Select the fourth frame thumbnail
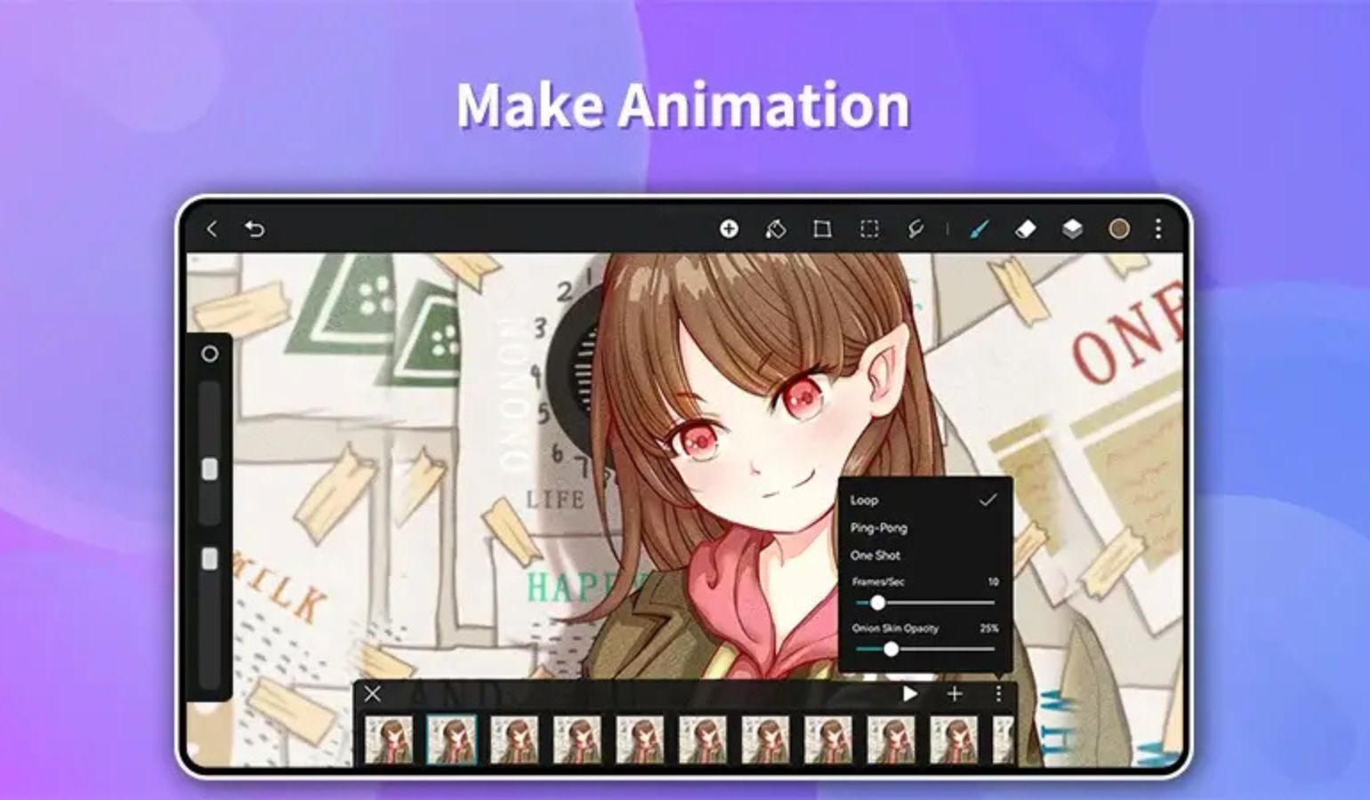The image size is (1370, 800). [x=576, y=740]
